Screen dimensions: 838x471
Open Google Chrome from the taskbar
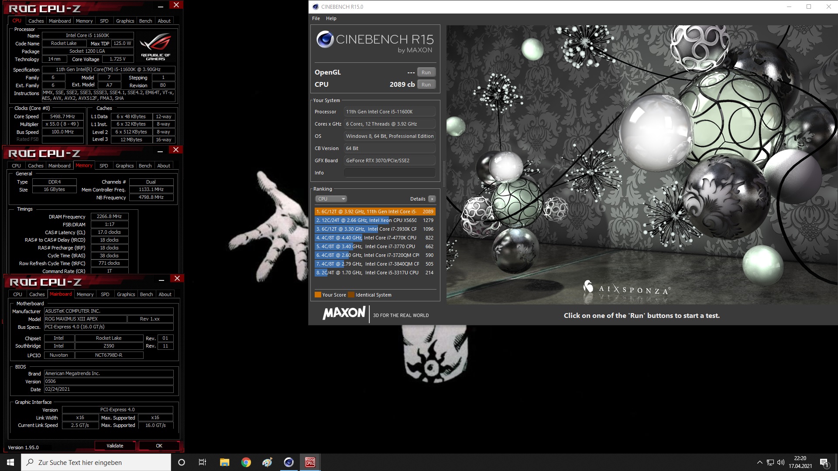click(x=246, y=462)
